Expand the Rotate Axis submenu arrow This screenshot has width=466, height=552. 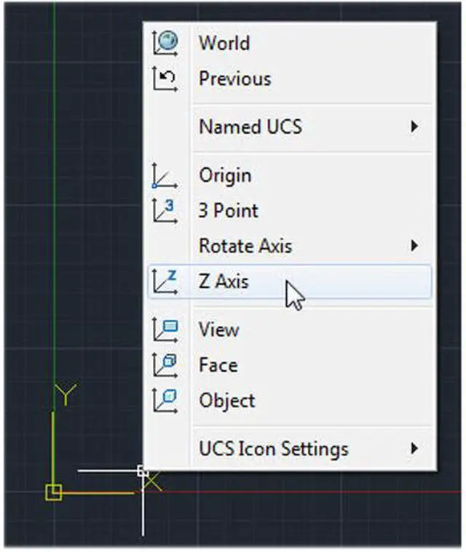pos(414,246)
